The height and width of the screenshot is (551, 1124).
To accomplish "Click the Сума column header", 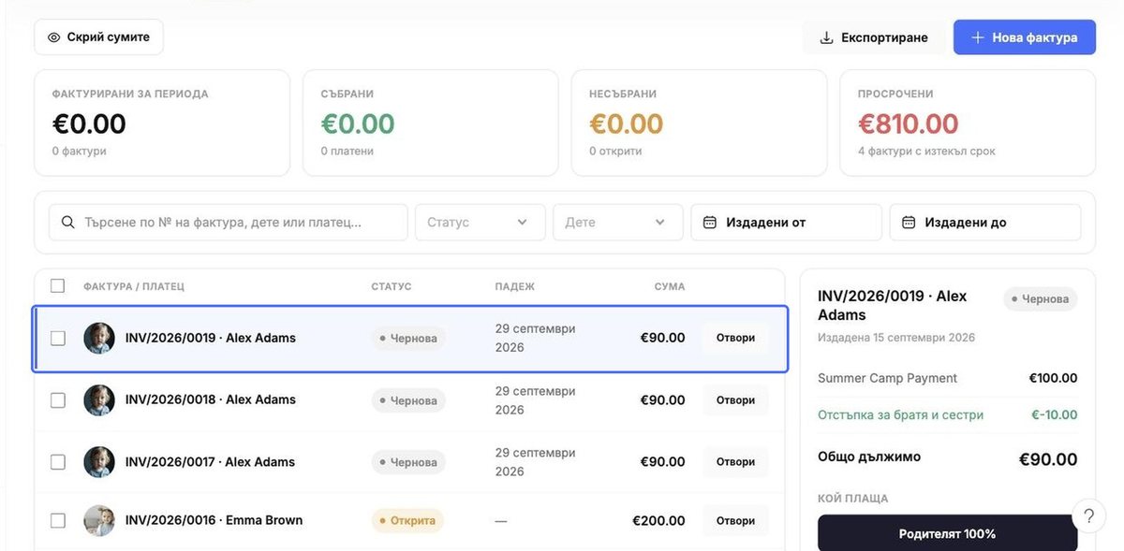I will click(670, 286).
